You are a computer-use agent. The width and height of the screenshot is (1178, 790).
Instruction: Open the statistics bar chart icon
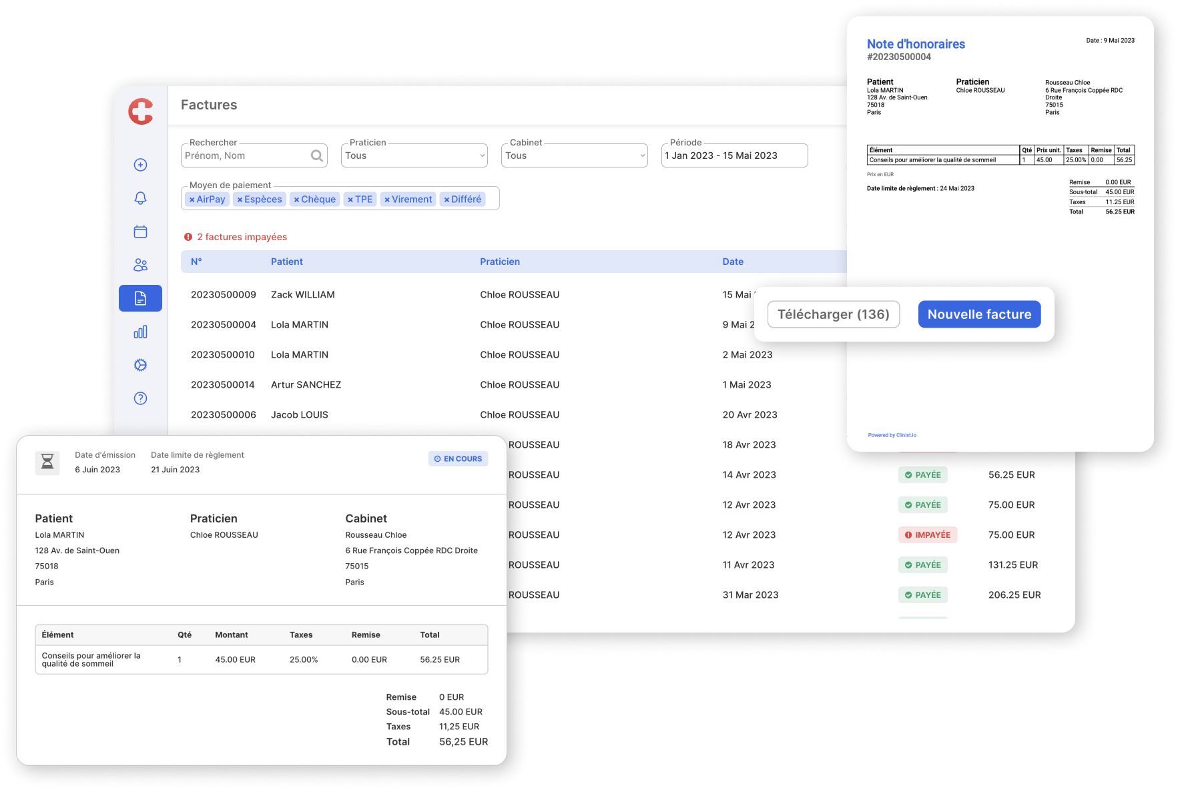click(x=140, y=332)
